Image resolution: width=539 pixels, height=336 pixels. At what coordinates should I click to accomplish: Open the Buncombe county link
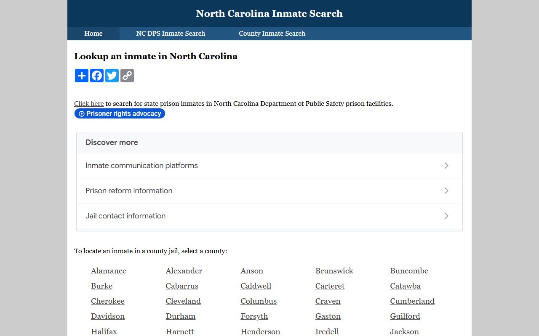(x=409, y=271)
